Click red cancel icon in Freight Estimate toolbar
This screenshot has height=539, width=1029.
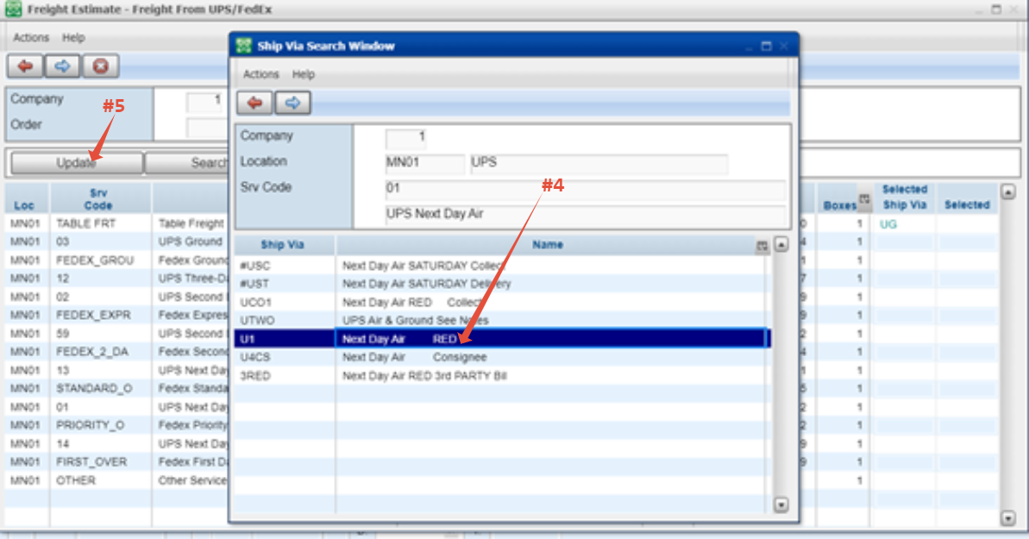[x=100, y=66]
